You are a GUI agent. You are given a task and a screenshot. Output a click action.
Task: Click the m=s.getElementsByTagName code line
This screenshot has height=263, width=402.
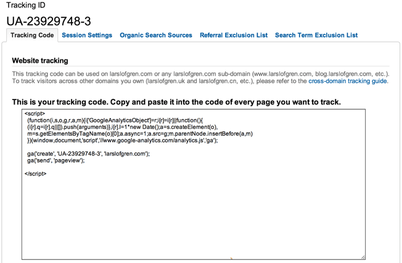point(140,134)
